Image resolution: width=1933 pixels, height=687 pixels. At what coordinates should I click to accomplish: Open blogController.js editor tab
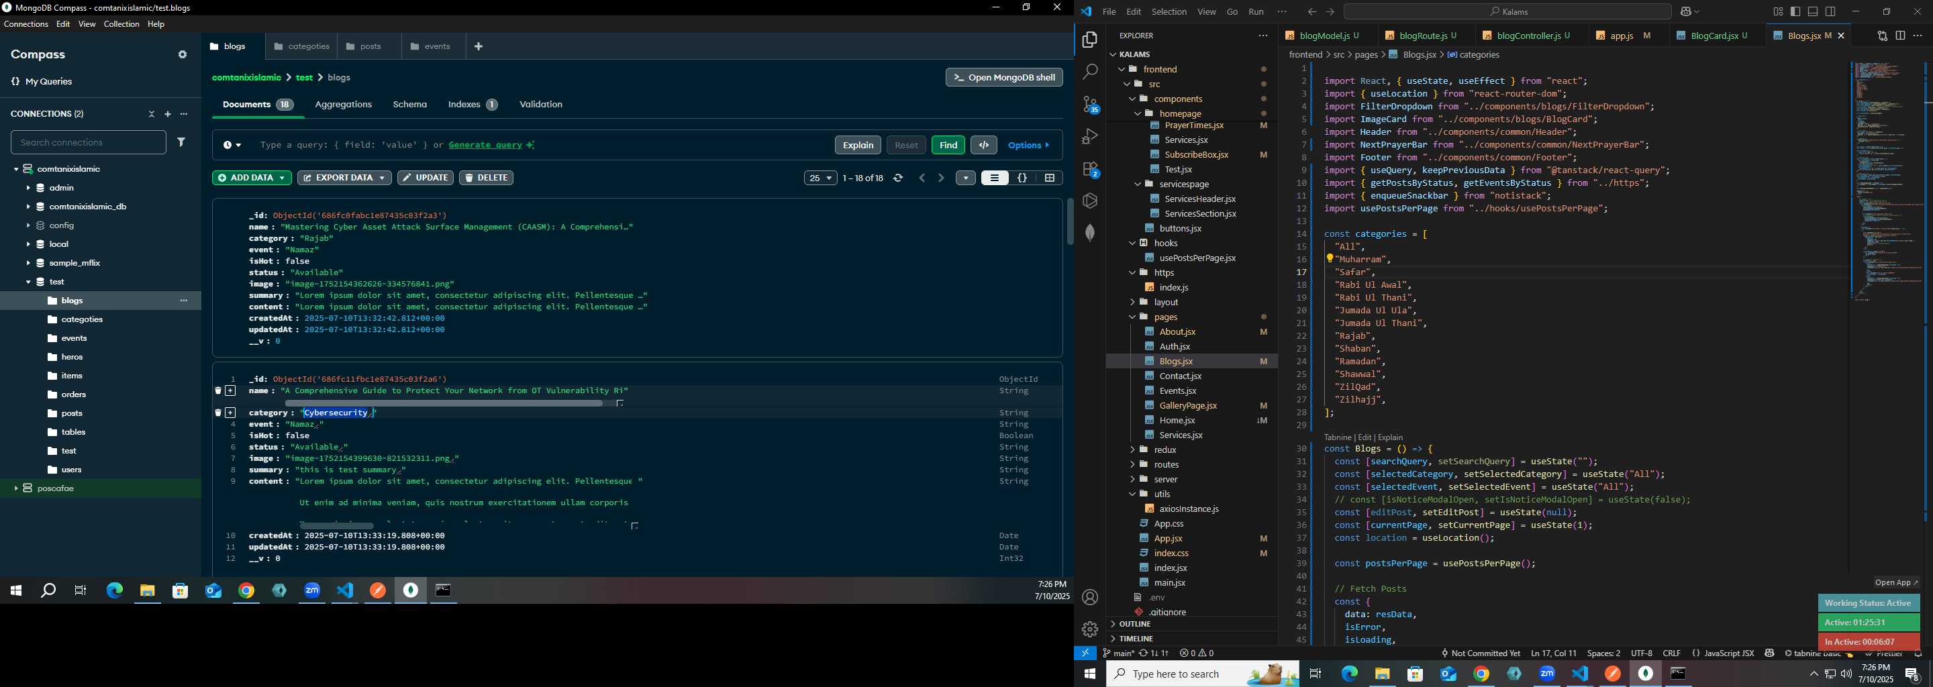tap(1527, 36)
